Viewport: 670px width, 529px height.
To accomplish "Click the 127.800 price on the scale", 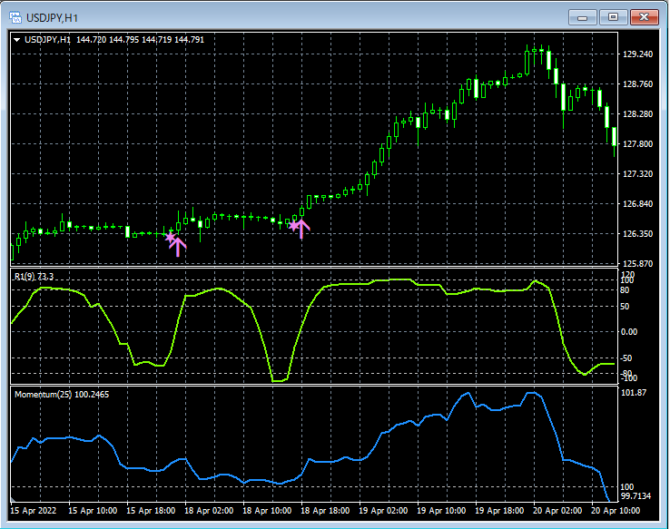I will (x=638, y=144).
